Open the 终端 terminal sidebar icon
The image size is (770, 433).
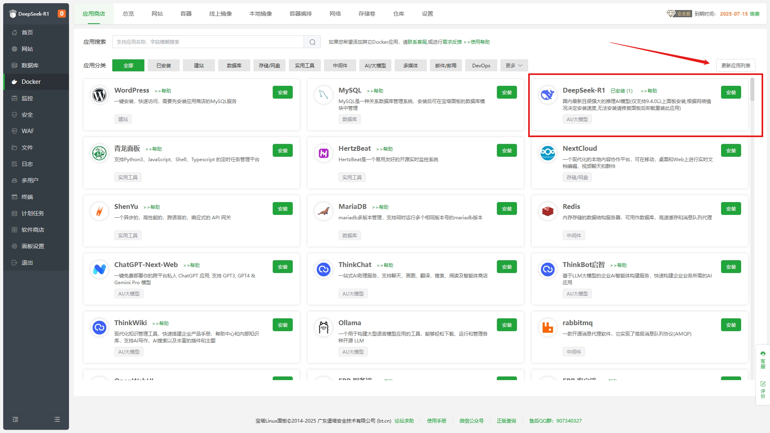[x=14, y=197]
